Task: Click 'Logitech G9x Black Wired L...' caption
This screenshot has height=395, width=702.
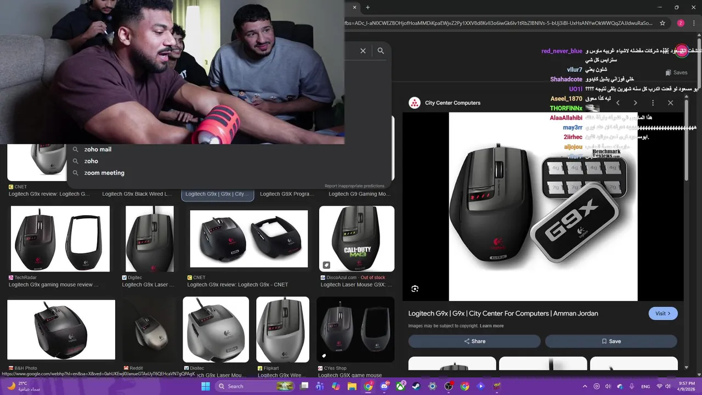Action: tap(137, 194)
